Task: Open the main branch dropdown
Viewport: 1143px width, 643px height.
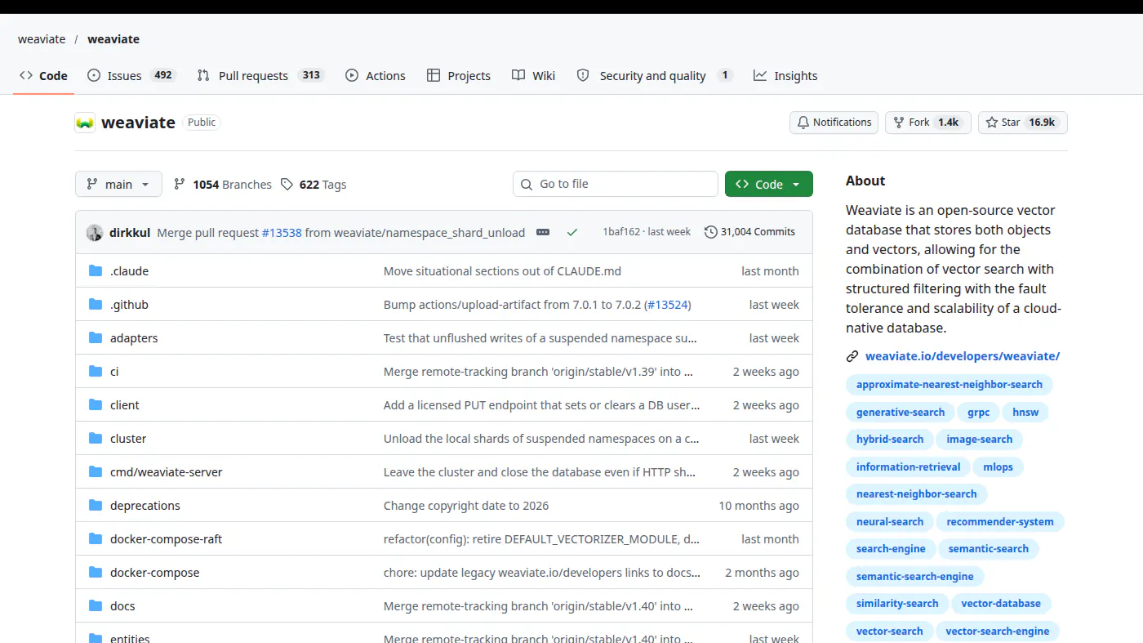Action: (118, 185)
